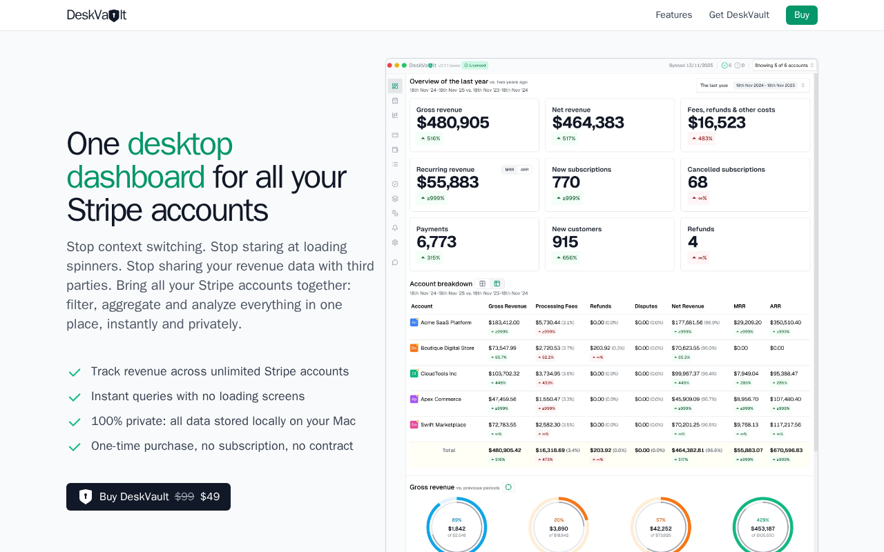Switch Account breakdown to grid view
This screenshot has height=552, width=884.
482,284
